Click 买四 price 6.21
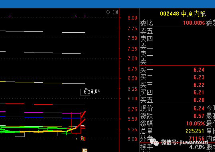The width and height of the screenshot is (215, 152). tap(199, 92)
